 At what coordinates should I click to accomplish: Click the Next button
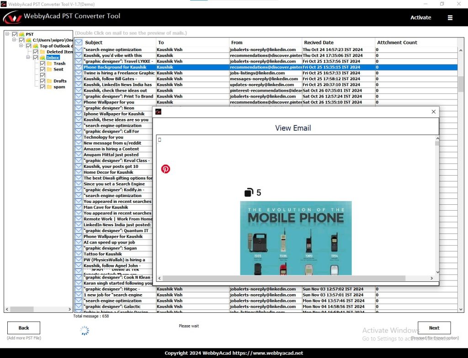coord(434,328)
